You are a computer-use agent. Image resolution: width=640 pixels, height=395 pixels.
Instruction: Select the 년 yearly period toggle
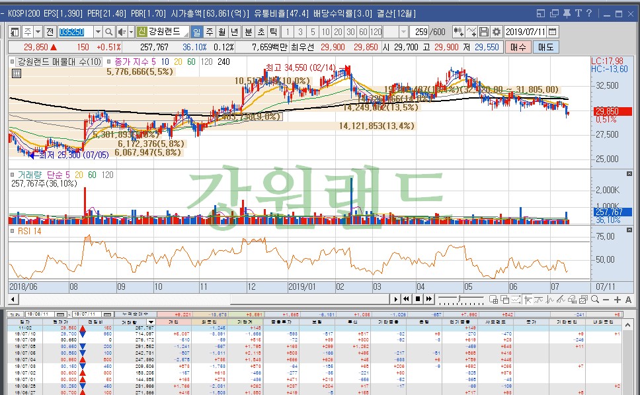click(x=234, y=32)
